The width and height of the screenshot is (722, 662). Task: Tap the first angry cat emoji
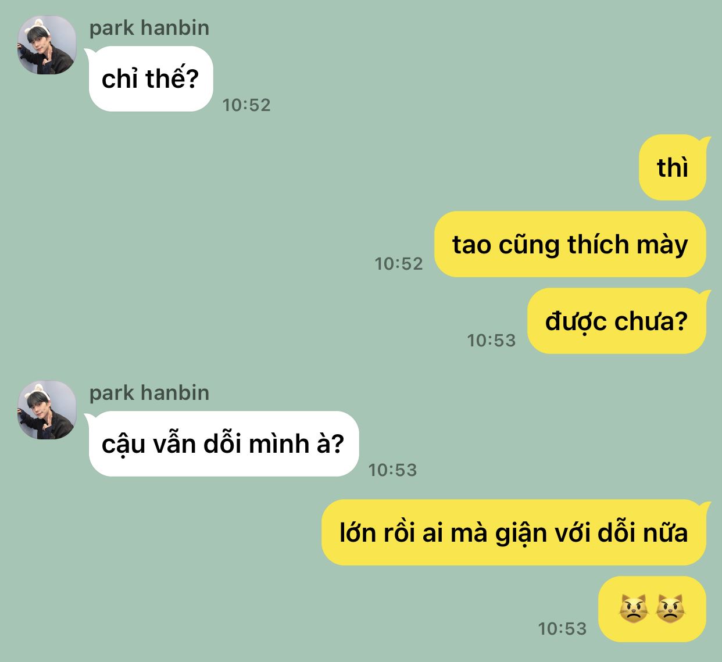click(x=634, y=609)
